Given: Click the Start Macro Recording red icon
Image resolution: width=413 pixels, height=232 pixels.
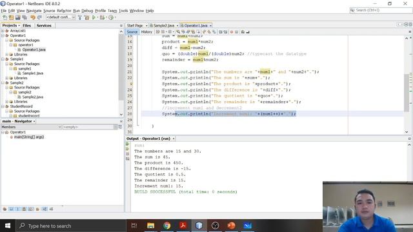Looking at the screenshot, I should 232,32.
